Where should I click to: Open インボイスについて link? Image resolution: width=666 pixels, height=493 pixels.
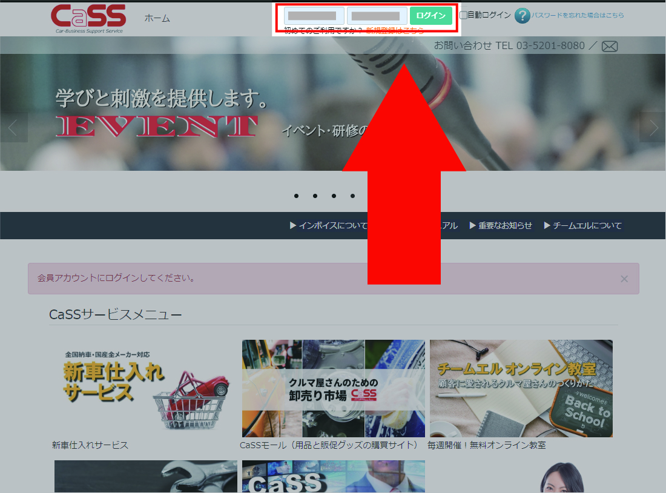click(x=329, y=225)
